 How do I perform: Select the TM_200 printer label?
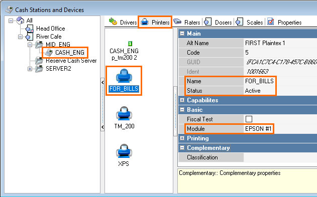(x=124, y=126)
